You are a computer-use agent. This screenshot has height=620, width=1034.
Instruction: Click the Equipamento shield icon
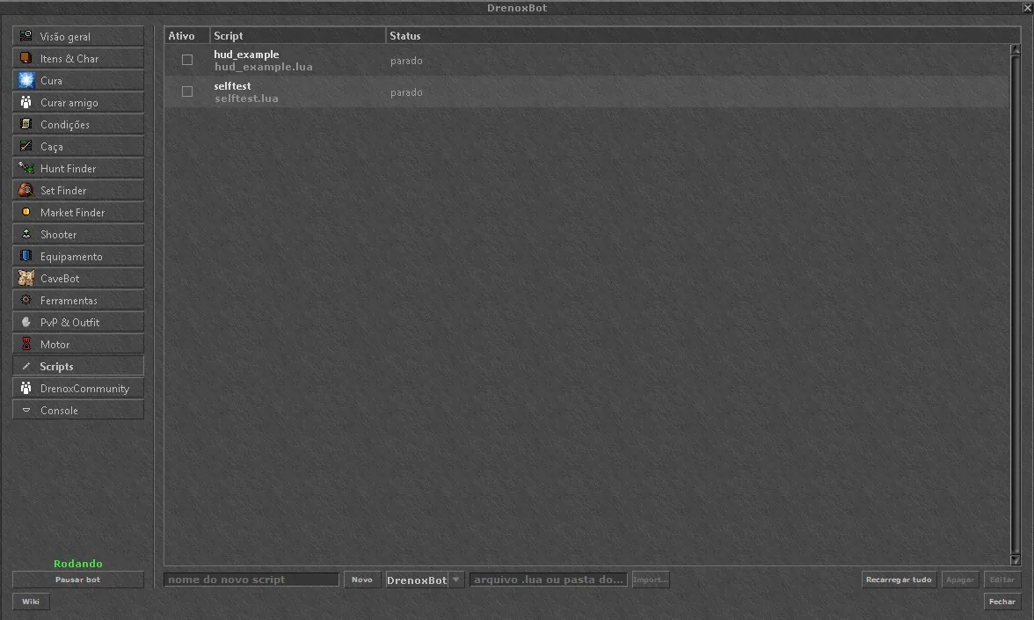tap(25, 256)
